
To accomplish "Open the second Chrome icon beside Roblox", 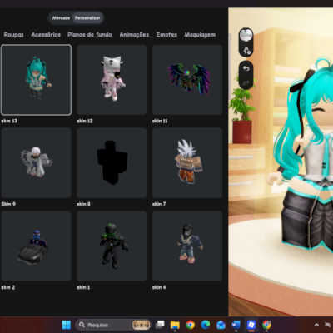I will [266, 325].
